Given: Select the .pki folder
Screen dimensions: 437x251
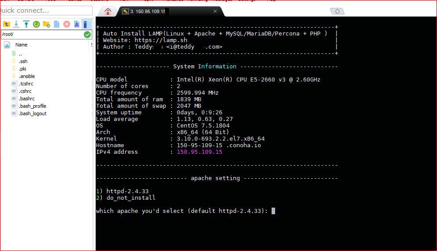Looking at the screenshot, I should [x=22, y=69].
